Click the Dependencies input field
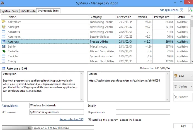Image resolution: width=193 pixels, height=130 pixels. (x=143, y=112)
